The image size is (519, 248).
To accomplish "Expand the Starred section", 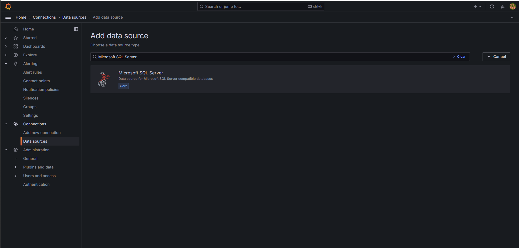I will click(x=6, y=38).
